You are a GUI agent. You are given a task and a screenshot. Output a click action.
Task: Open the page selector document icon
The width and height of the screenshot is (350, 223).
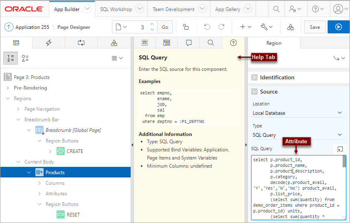click(121, 27)
